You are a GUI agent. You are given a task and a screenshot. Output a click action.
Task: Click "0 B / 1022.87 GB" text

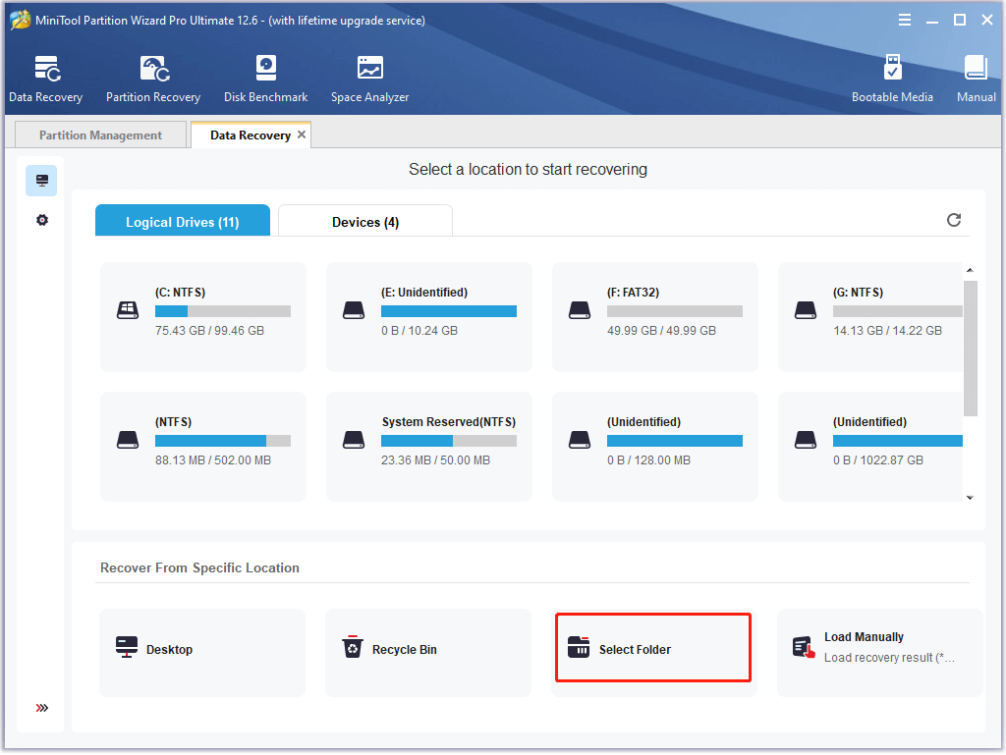coord(878,460)
